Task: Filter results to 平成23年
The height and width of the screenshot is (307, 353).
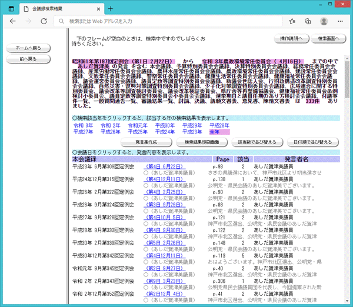Action: (x=192, y=132)
